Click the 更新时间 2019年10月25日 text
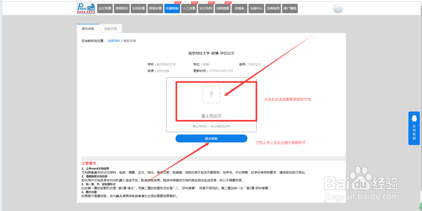This screenshot has height=211, width=422. click(213, 71)
